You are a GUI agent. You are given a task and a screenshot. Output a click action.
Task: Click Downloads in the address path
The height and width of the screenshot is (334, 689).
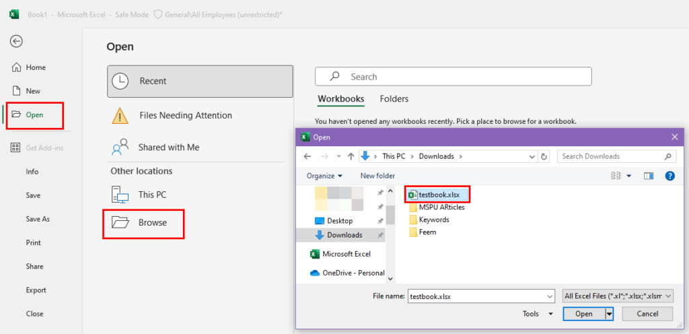tap(436, 156)
